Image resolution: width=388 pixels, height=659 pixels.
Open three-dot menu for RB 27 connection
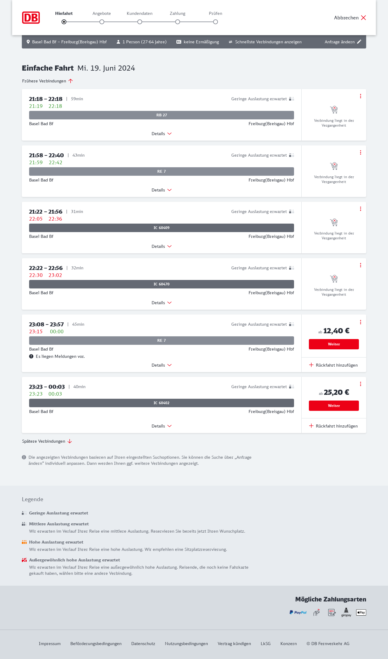click(x=360, y=96)
